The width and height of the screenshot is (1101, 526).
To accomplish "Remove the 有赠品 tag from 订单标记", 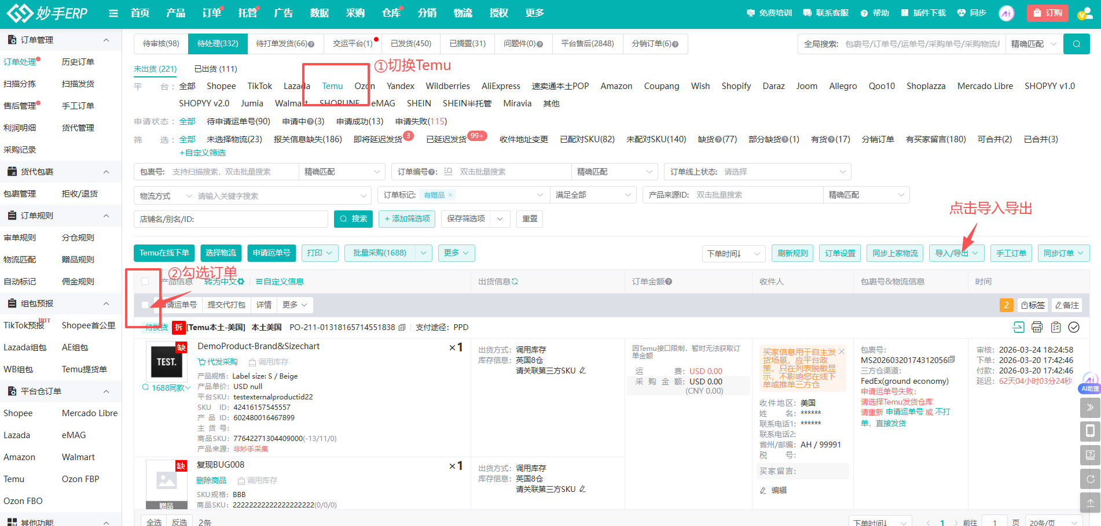I will click(x=450, y=195).
